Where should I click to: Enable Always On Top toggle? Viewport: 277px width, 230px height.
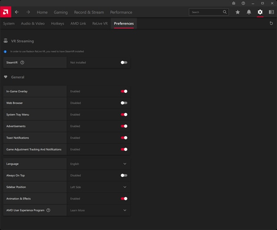coord(124,175)
